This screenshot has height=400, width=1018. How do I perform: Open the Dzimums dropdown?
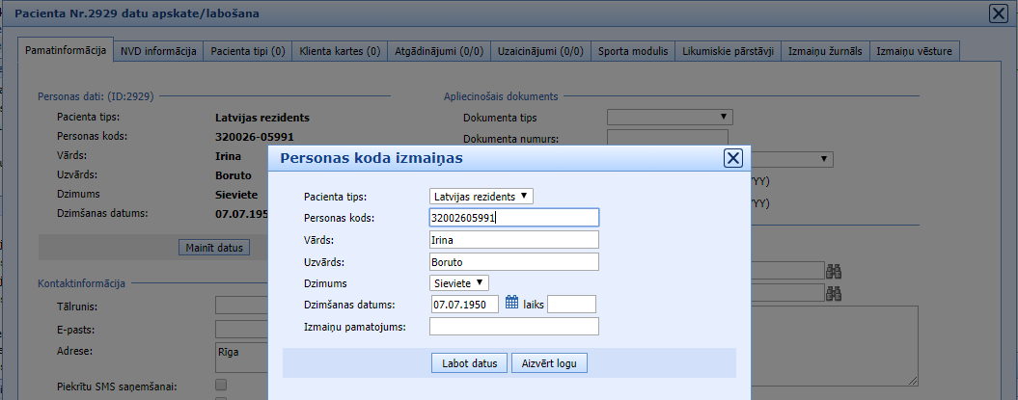(459, 282)
